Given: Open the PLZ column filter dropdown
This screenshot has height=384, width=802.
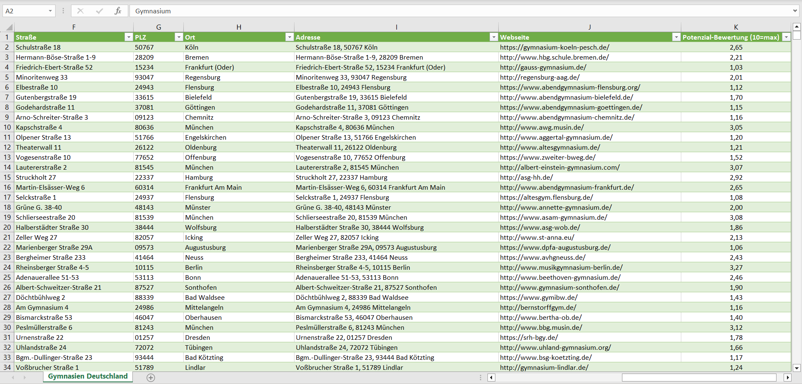Looking at the screenshot, I should click(179, 37).
